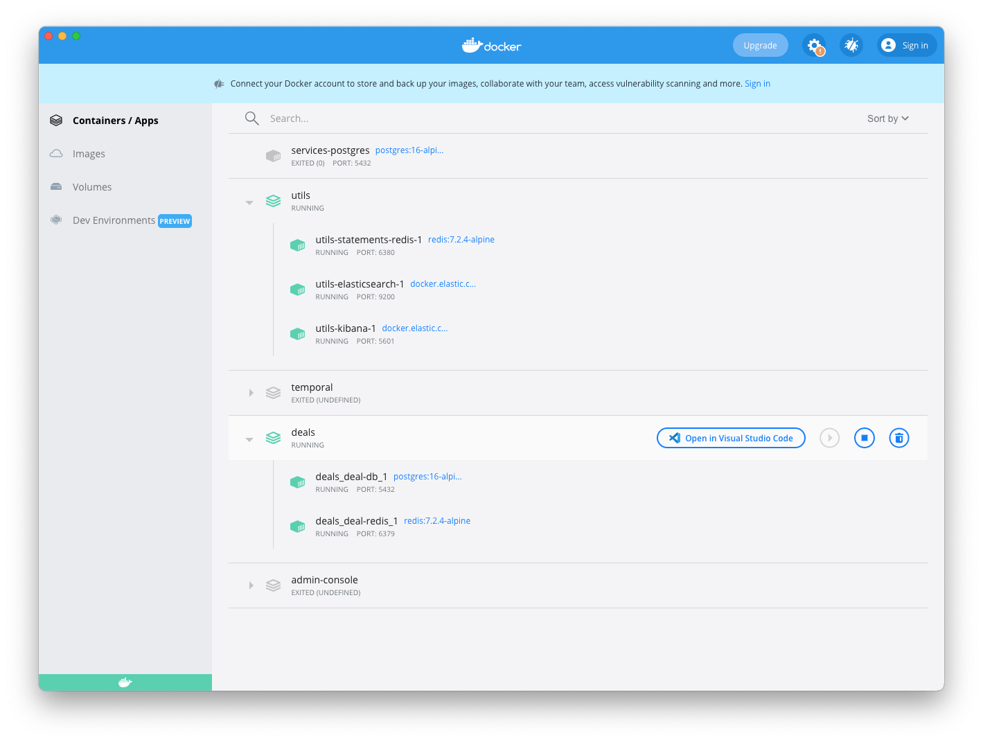Viewport: 983px width, 742px height.
Task: Open redis:7.2.4-alpine link of deals_deal-redis_1
Action: pyautogui.click(x=437, y=521)
